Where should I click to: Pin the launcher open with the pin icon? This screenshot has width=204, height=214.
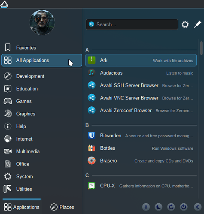click(198, 24)
